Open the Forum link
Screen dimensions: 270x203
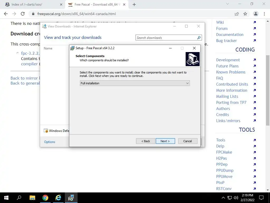(222, 29)
